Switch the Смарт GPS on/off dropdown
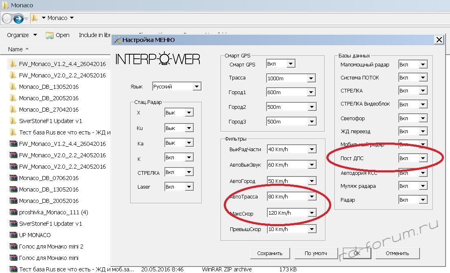The image size is (450, 273). [x=291, y=64]
